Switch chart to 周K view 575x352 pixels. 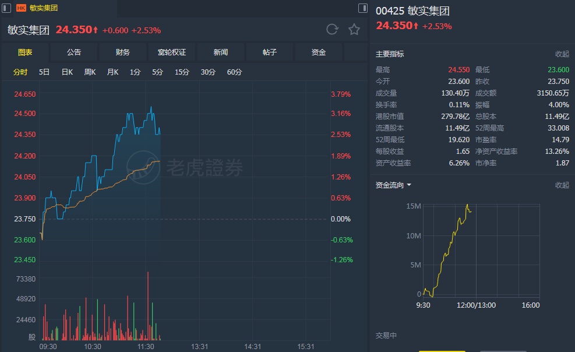pyautogui.click(x=90, y=72)
